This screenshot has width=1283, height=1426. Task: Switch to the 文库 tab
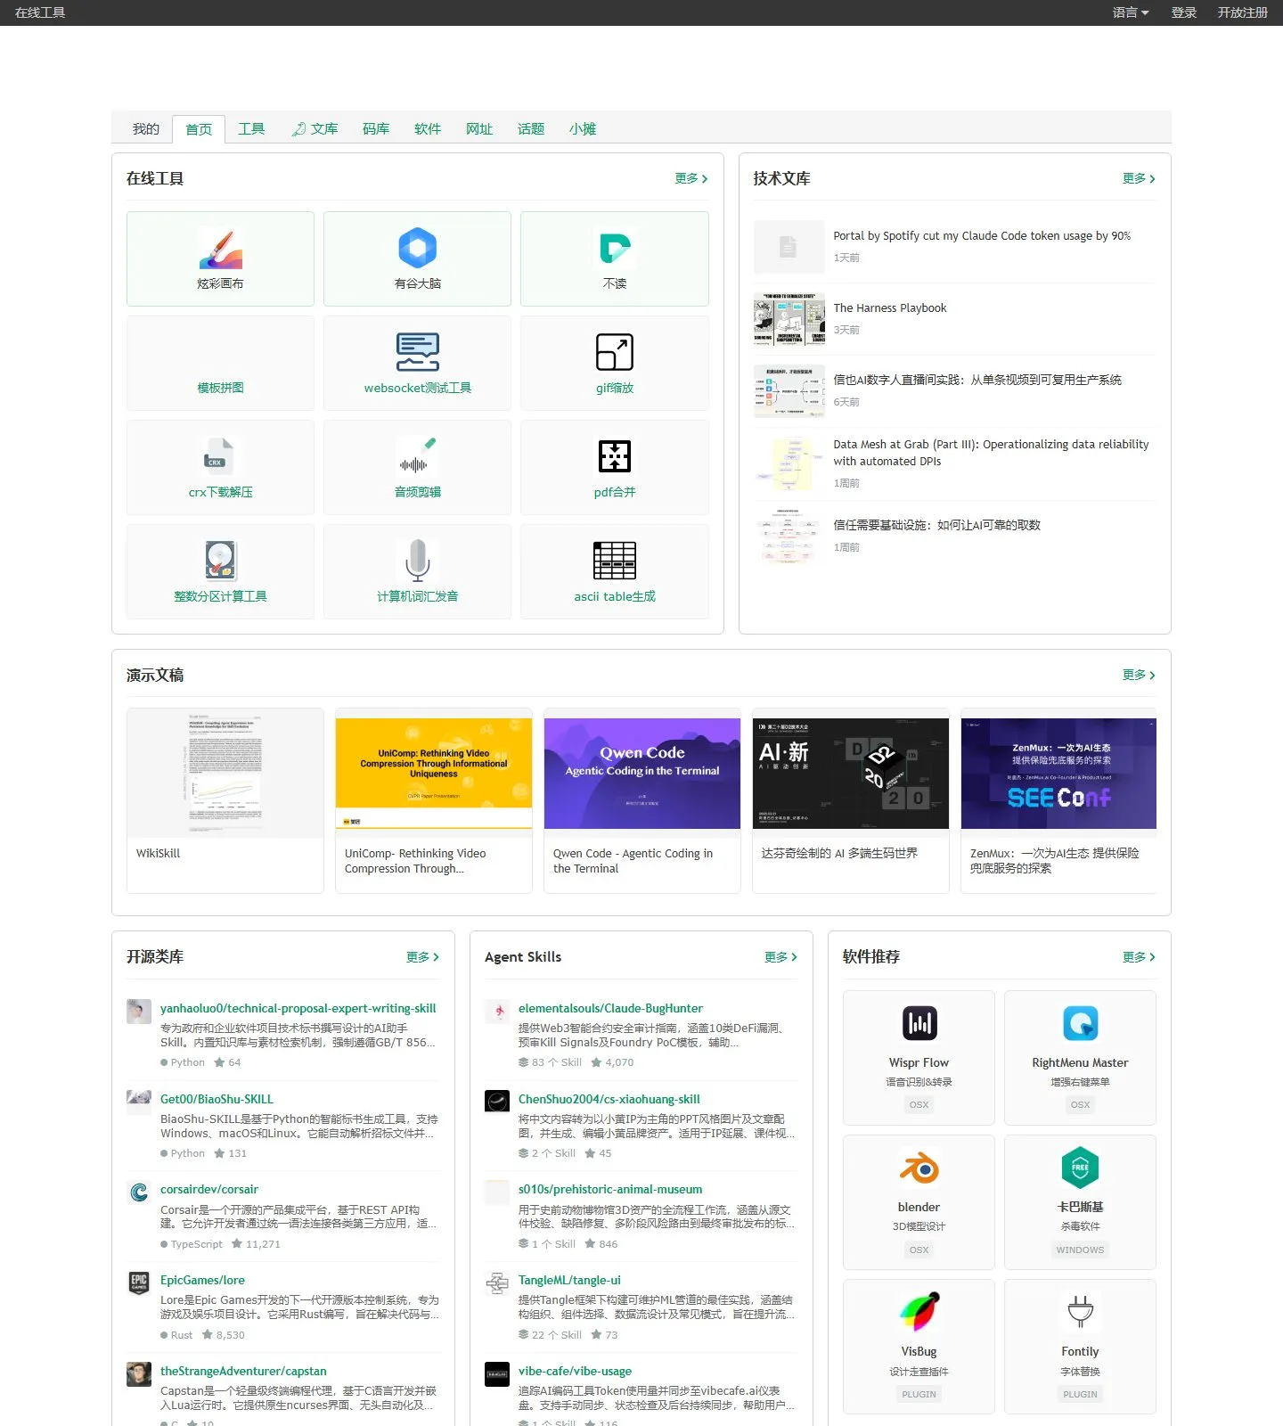click(x=315, y=129)
